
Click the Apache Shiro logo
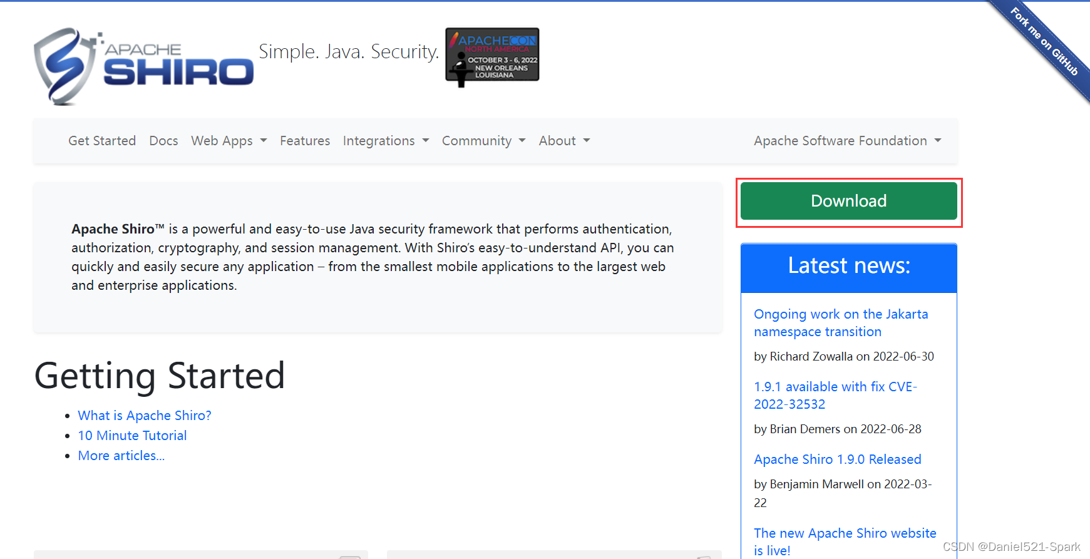[144, 66]
